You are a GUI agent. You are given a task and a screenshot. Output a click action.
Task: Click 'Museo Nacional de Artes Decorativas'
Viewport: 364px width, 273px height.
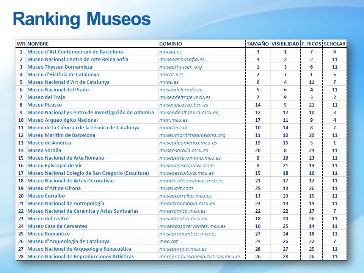pyautogui.click(x=71, y=181)
